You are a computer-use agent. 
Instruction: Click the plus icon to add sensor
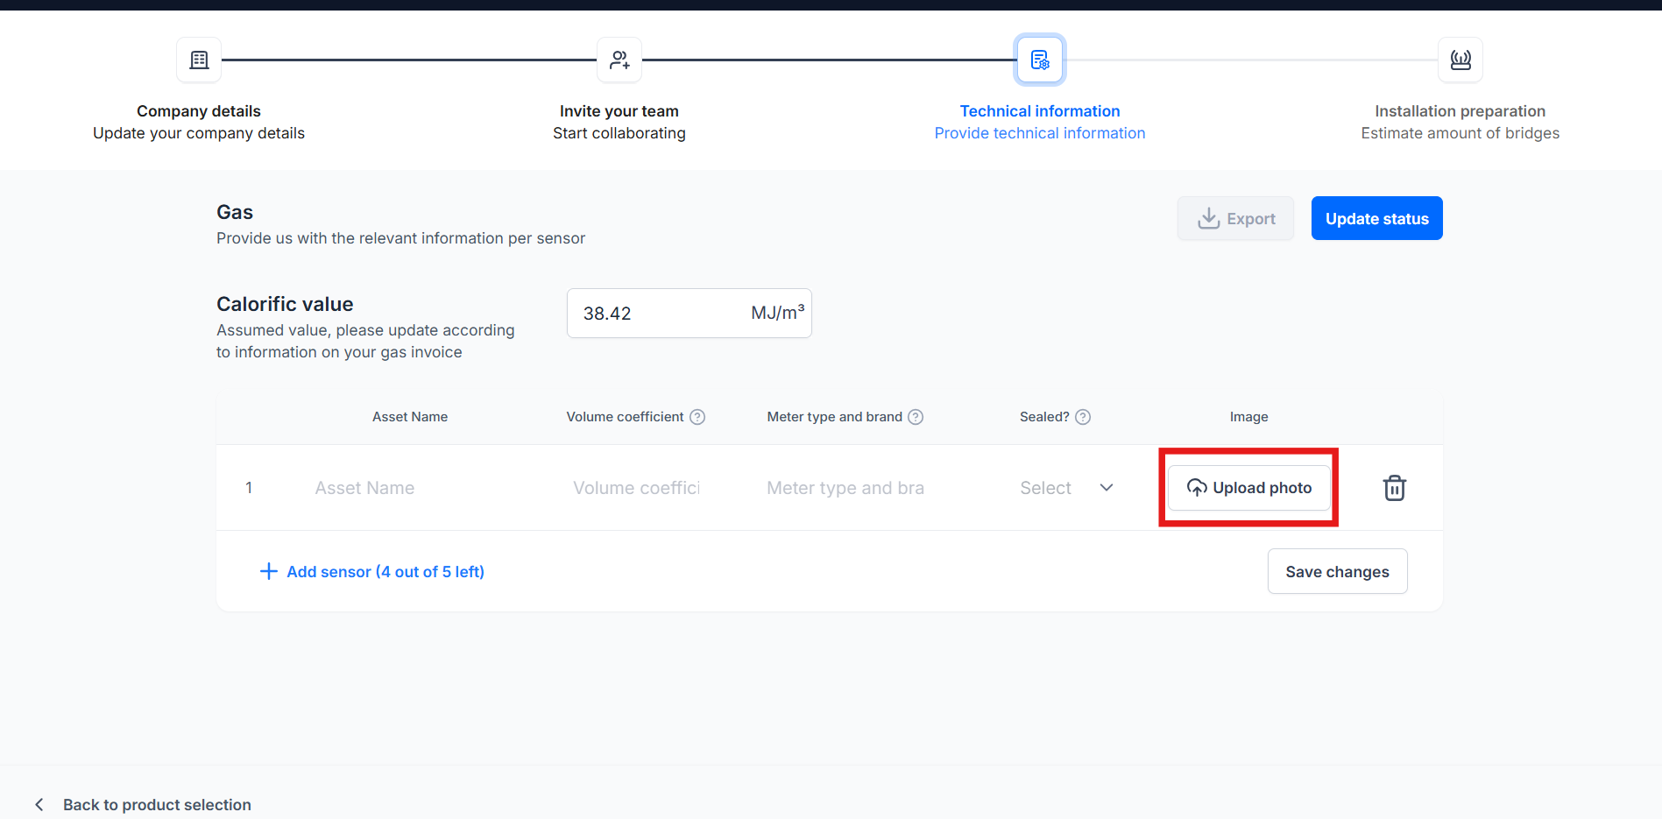269,571
